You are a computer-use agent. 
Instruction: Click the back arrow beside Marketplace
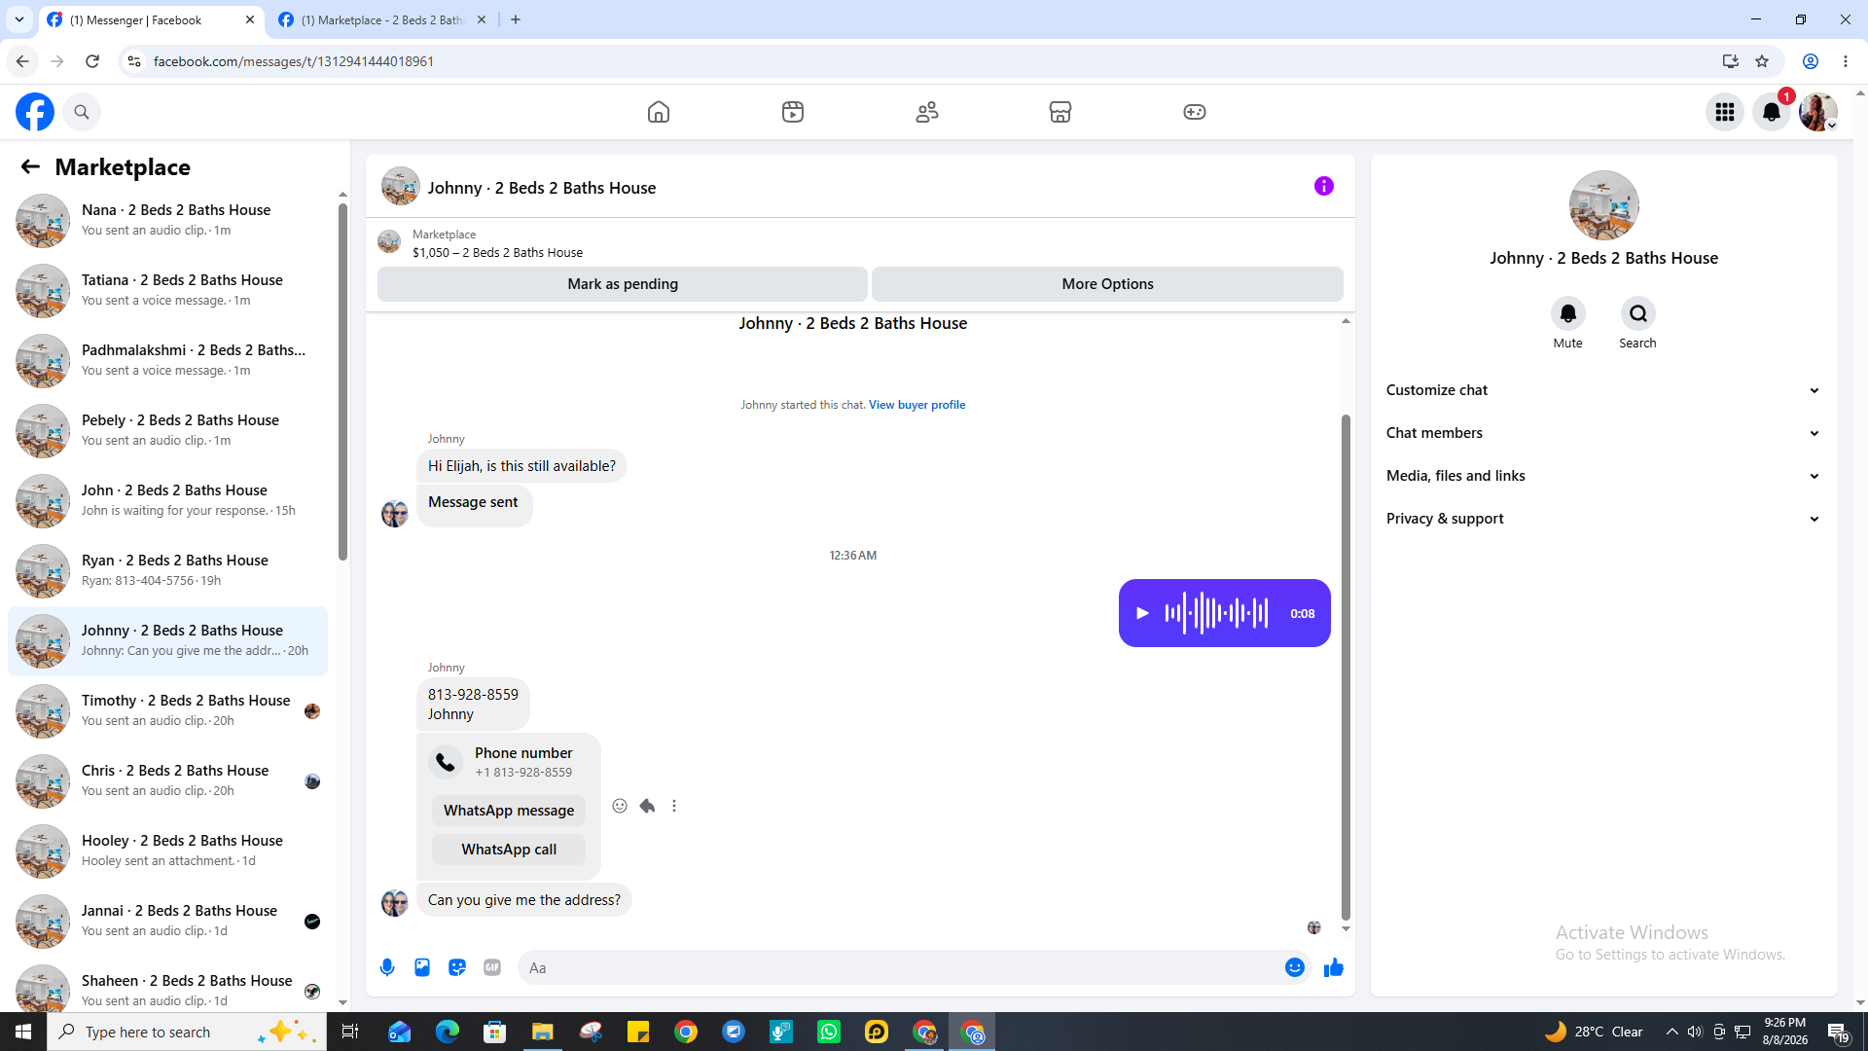30,166
